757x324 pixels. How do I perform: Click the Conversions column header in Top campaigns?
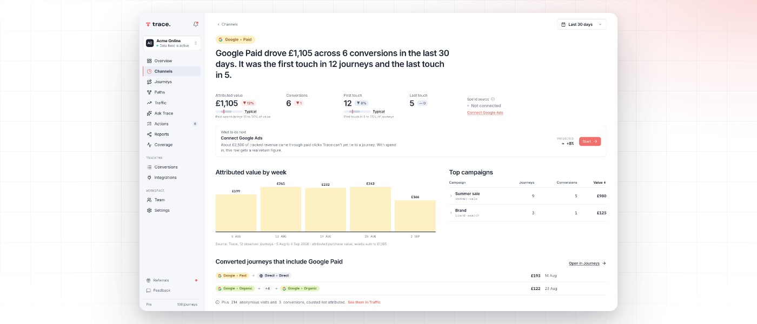pyautogui.click(x=567, y=183)
